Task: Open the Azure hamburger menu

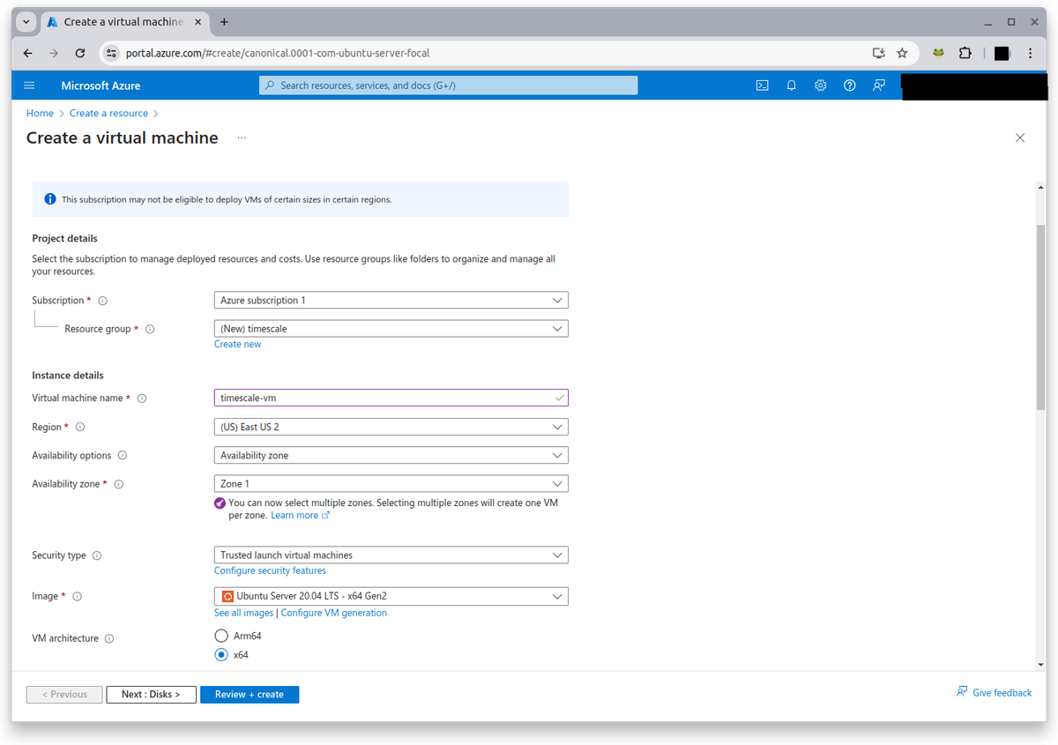Action: pyautogui.click(x=29, y=85)
